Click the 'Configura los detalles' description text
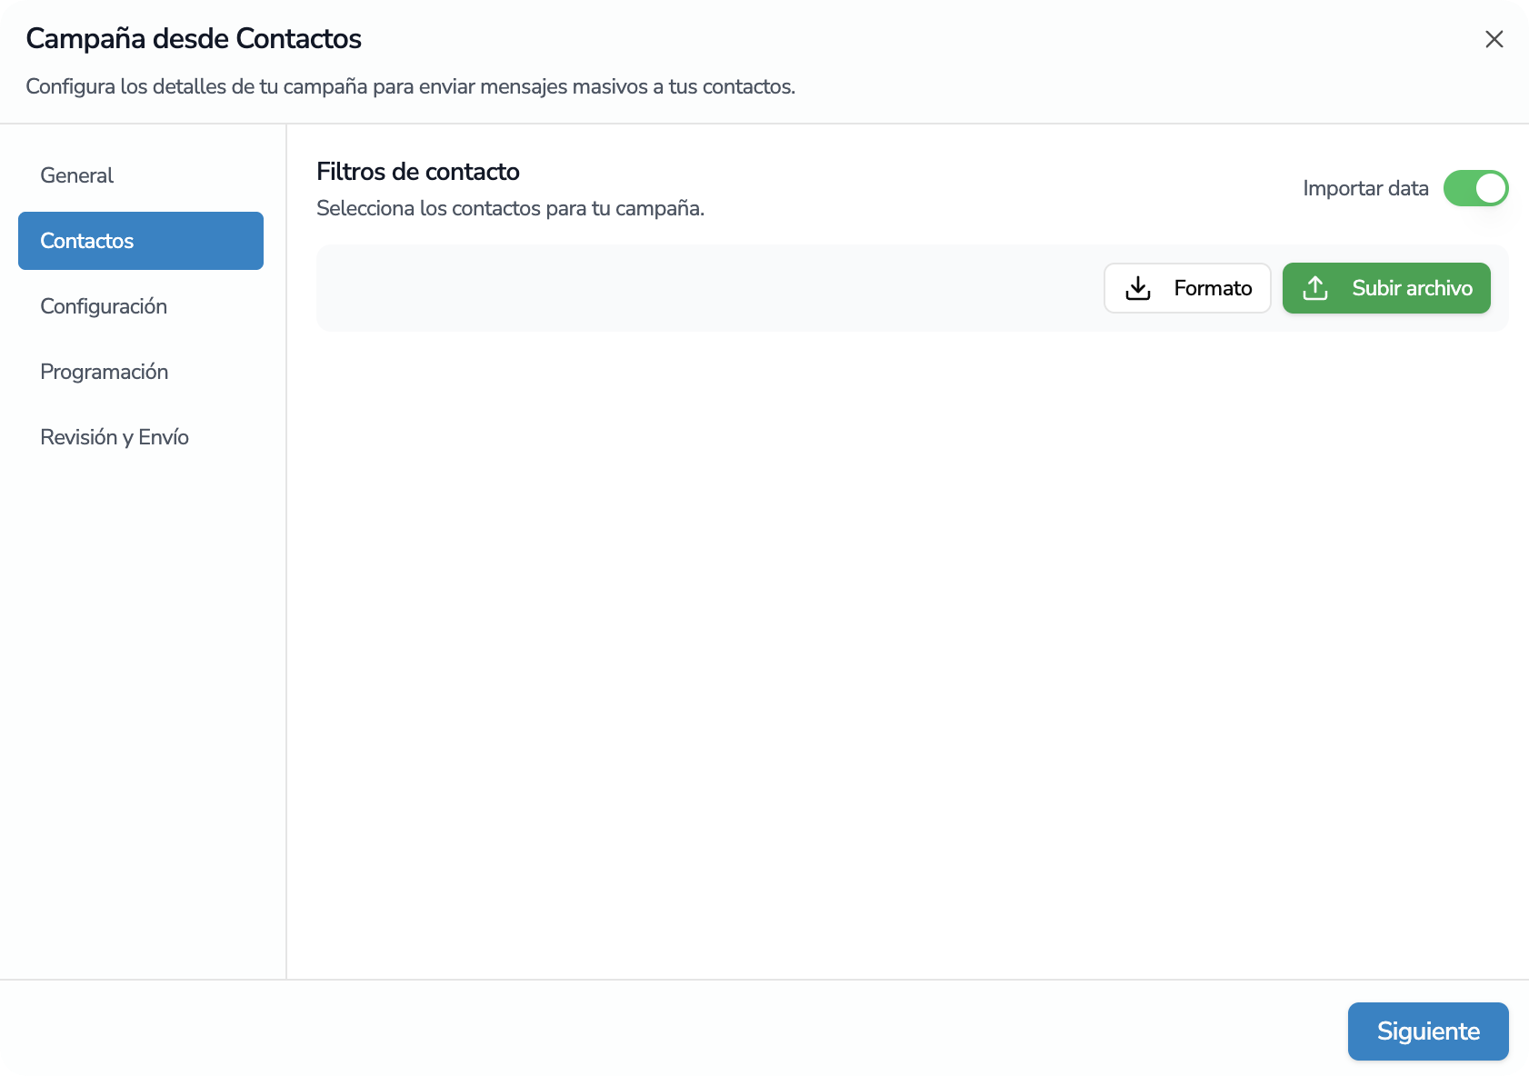Viewport: 1529px width, 1076px height. [x=410, y=86]
